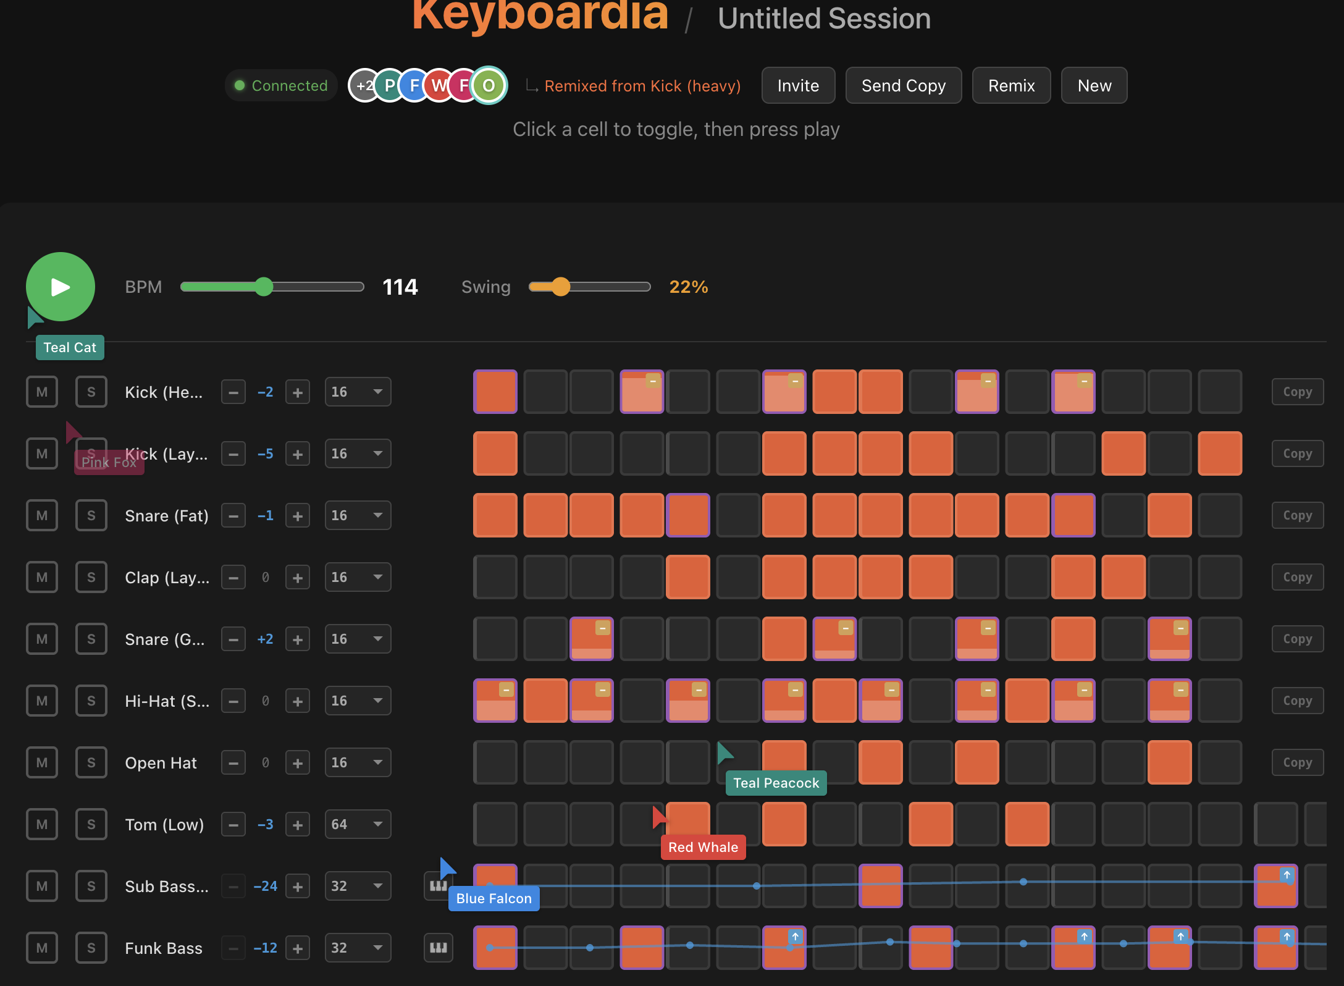This screenshot has width=1344, height=986.
Task: Open the 32-step dropdown on Funk Bass
Action: tap(358, 948)
